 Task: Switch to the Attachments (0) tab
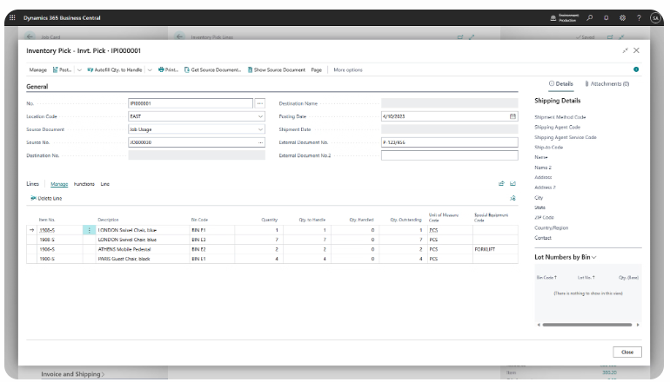[x=606, y=84]
